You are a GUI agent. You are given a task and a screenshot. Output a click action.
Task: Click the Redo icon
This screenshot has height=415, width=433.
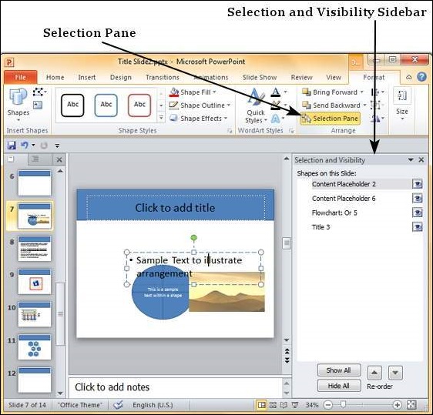coord(44,146)
